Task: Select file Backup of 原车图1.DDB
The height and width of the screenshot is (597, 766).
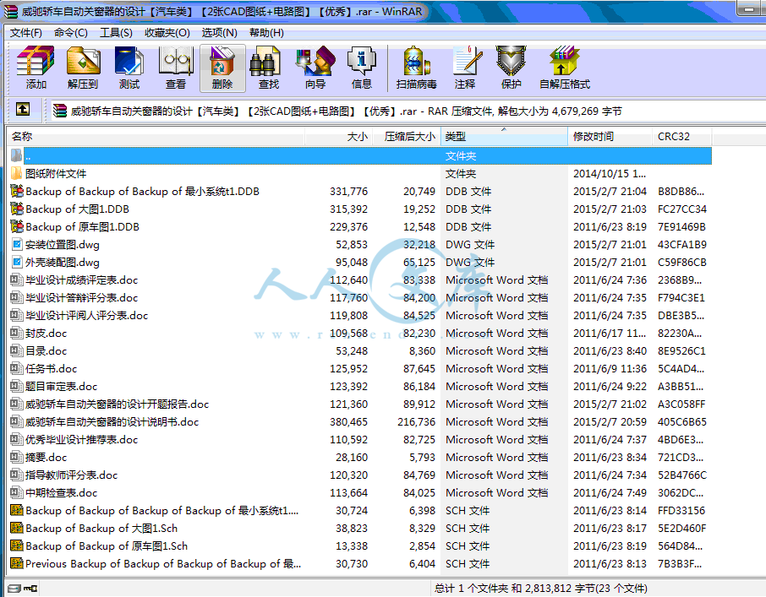Action: 82,227
